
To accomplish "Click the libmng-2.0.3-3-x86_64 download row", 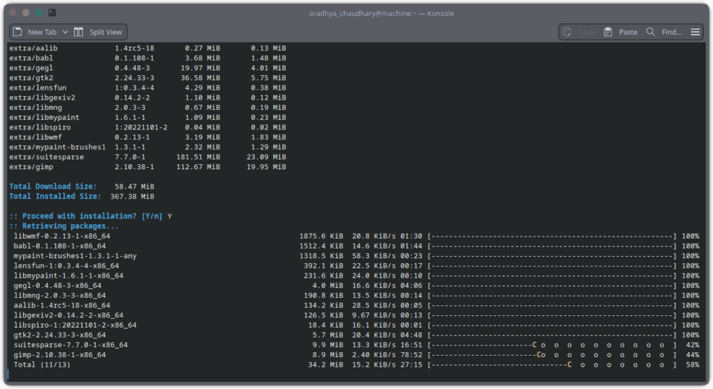I will [356, 296].
